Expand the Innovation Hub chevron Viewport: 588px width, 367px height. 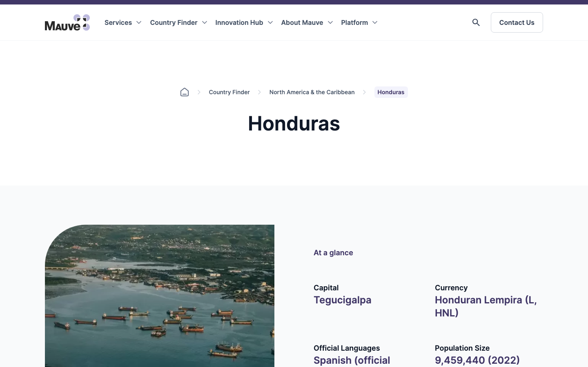coord(270,22)
